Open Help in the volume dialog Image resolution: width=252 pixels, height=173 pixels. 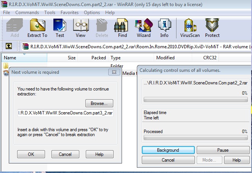100,154
